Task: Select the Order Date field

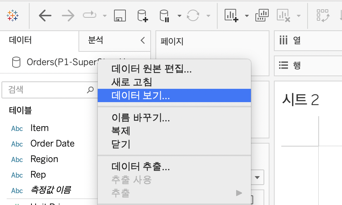Action: [52, 144]
